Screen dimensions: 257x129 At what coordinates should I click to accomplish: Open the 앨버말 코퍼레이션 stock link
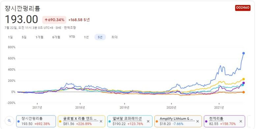[127, 118]
